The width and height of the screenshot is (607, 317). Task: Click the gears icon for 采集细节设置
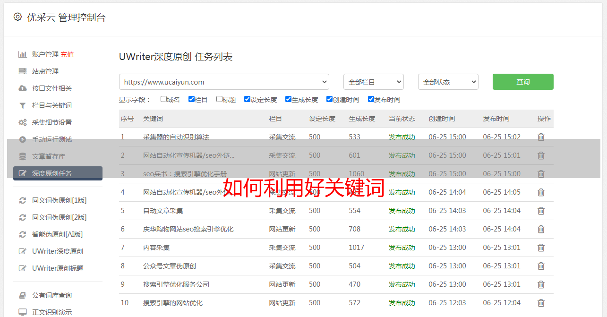(22, 122)
